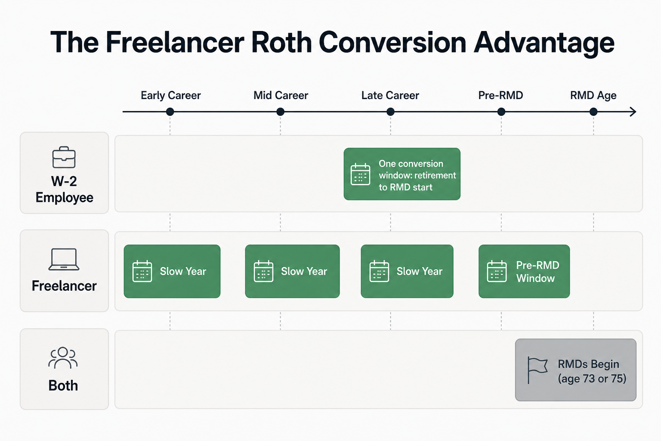
Task: Select the "Slow Year" text under Late Career
Action: (x=419, y=271)
